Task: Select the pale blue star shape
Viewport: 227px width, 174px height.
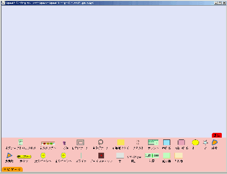Action: (x=205, y=142)
